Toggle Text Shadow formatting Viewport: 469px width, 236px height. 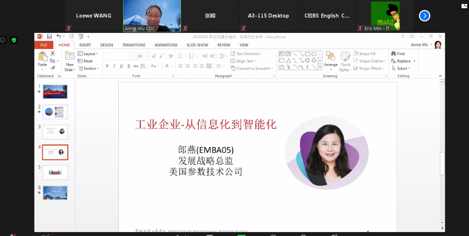point(129,66)
